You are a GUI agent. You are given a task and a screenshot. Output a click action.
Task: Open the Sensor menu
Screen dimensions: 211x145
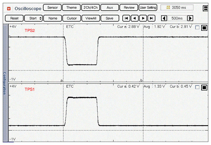click(52, 8)
